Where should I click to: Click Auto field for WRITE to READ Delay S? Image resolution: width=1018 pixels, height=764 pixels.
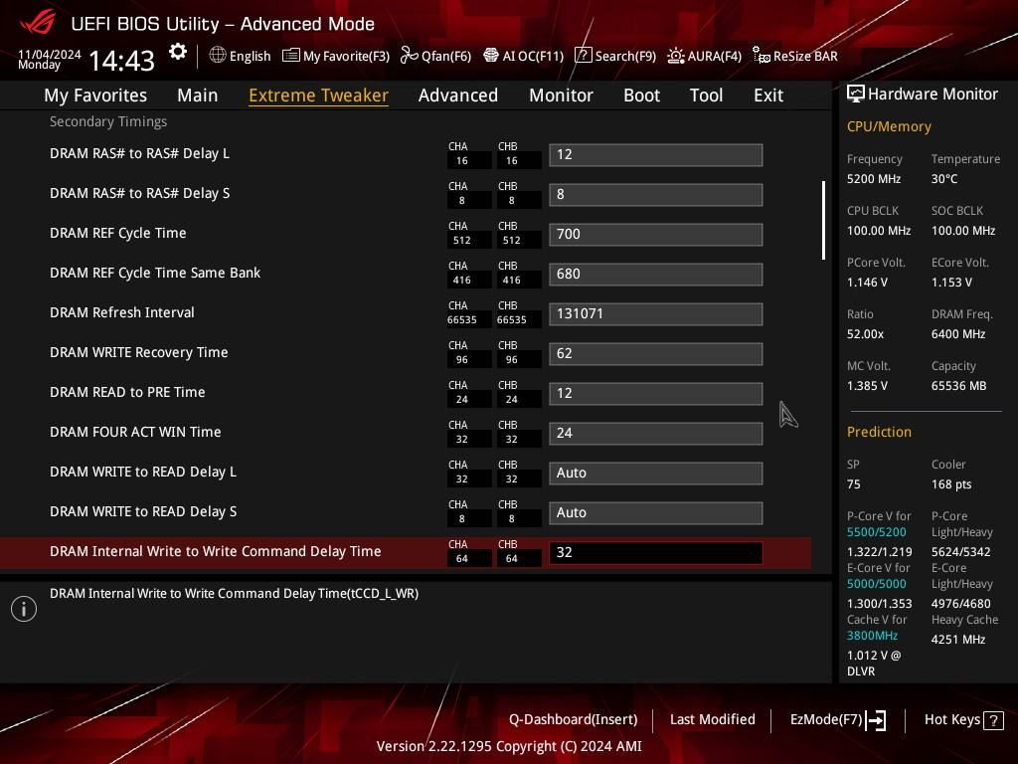656,512
